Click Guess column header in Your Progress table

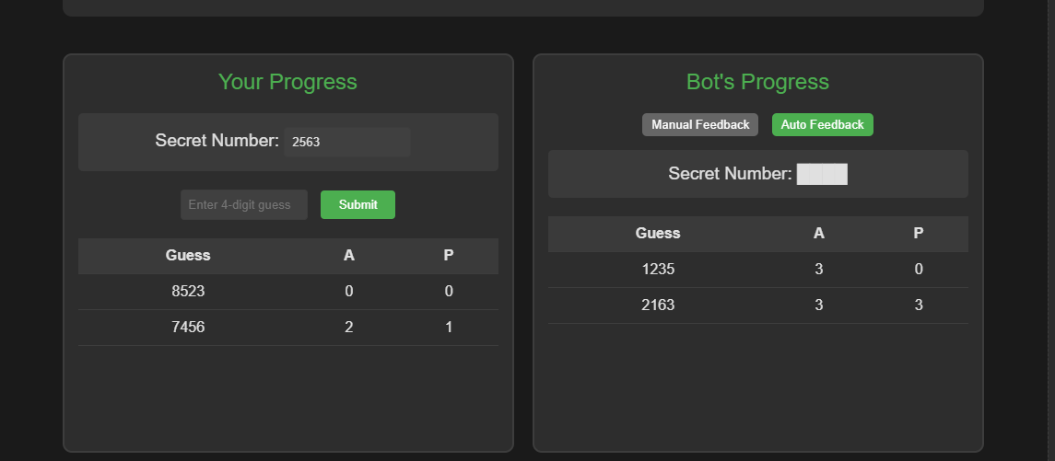[x=188, y=255]
